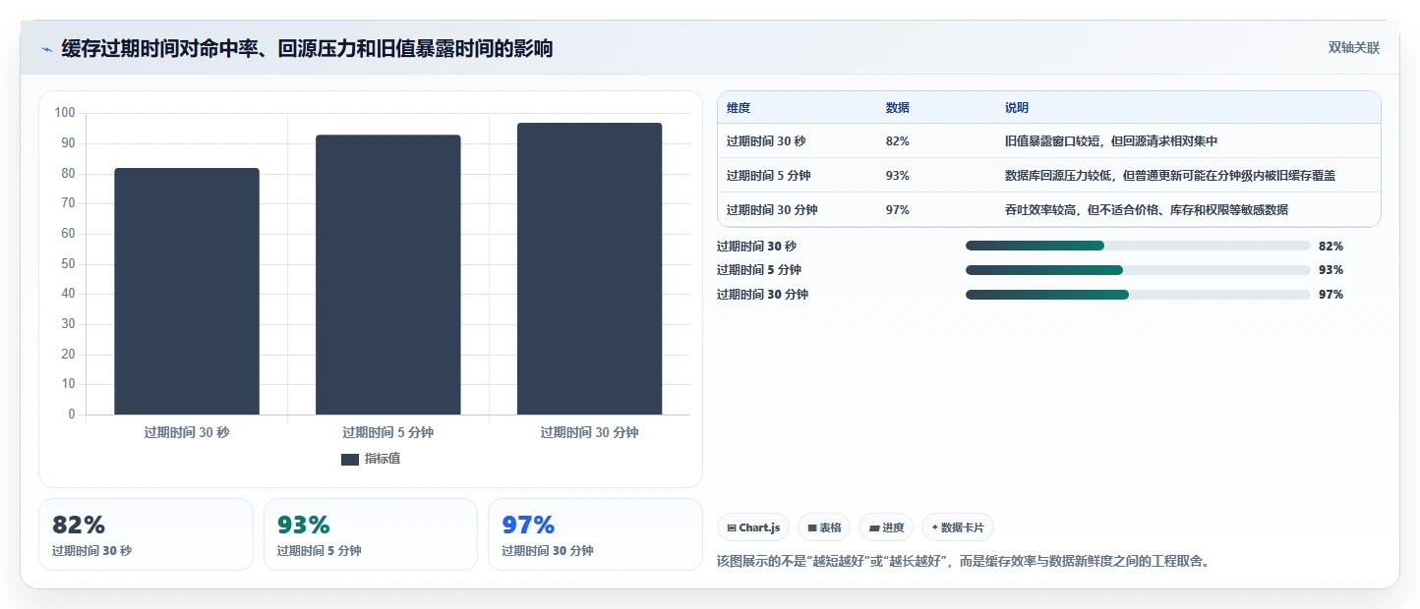
Task: Click the 说明 table column header
Action: (1017, 108)
